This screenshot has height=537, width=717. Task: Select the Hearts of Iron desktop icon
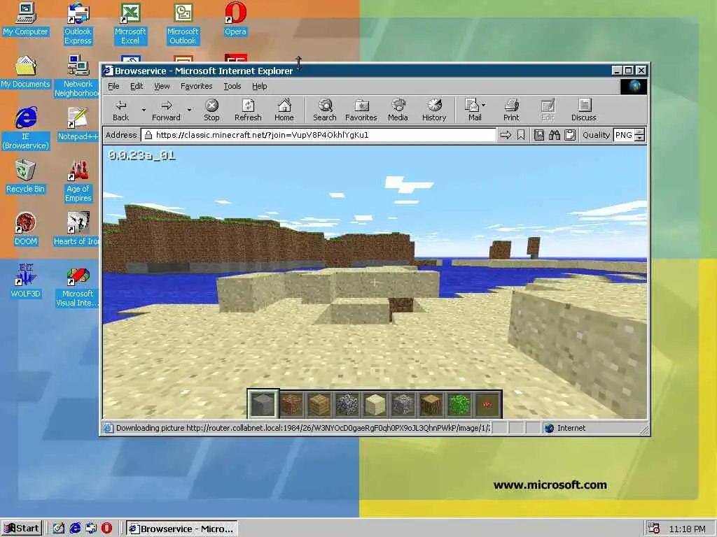pos(77,229)
